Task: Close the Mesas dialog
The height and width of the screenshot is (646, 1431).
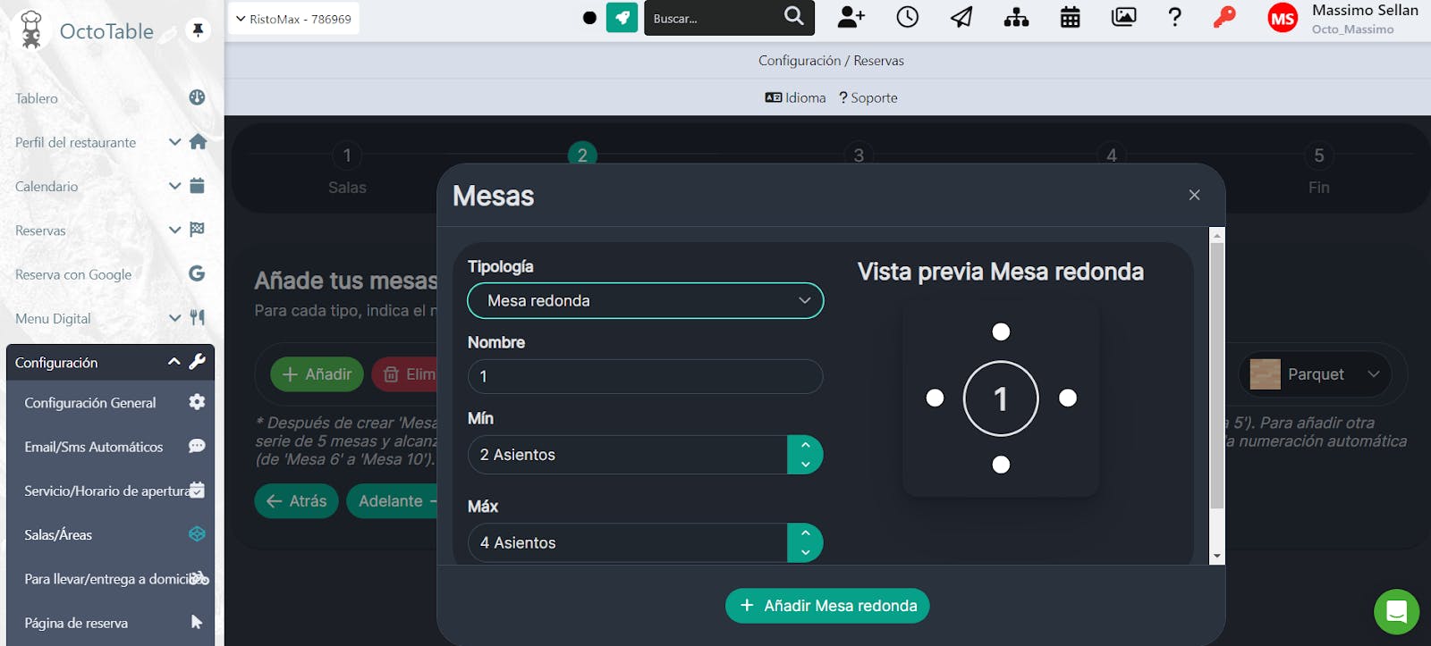Action: (x=1194, y=195)
